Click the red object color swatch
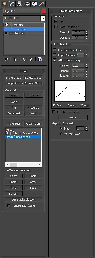Screen dimensions: 95x258 coord(44,11)
